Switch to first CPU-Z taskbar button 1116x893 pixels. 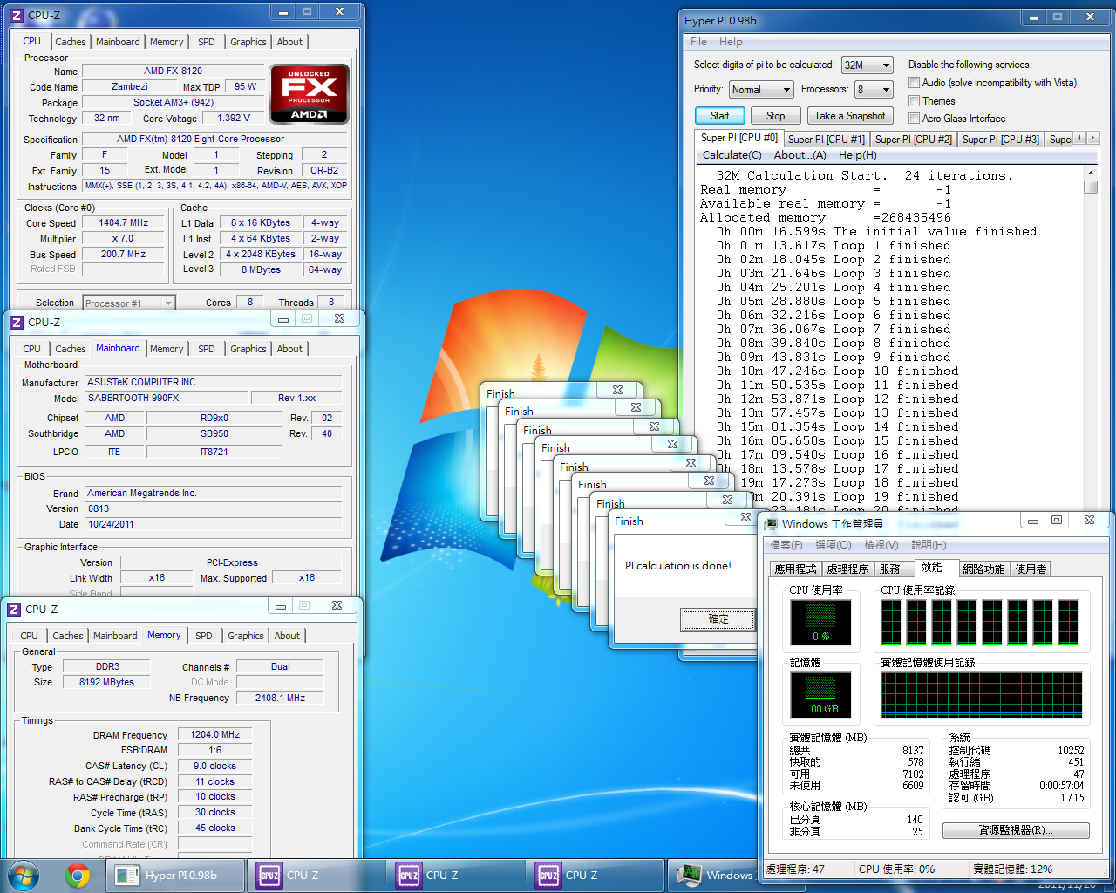pyautogui.click(x=316, y=875)
